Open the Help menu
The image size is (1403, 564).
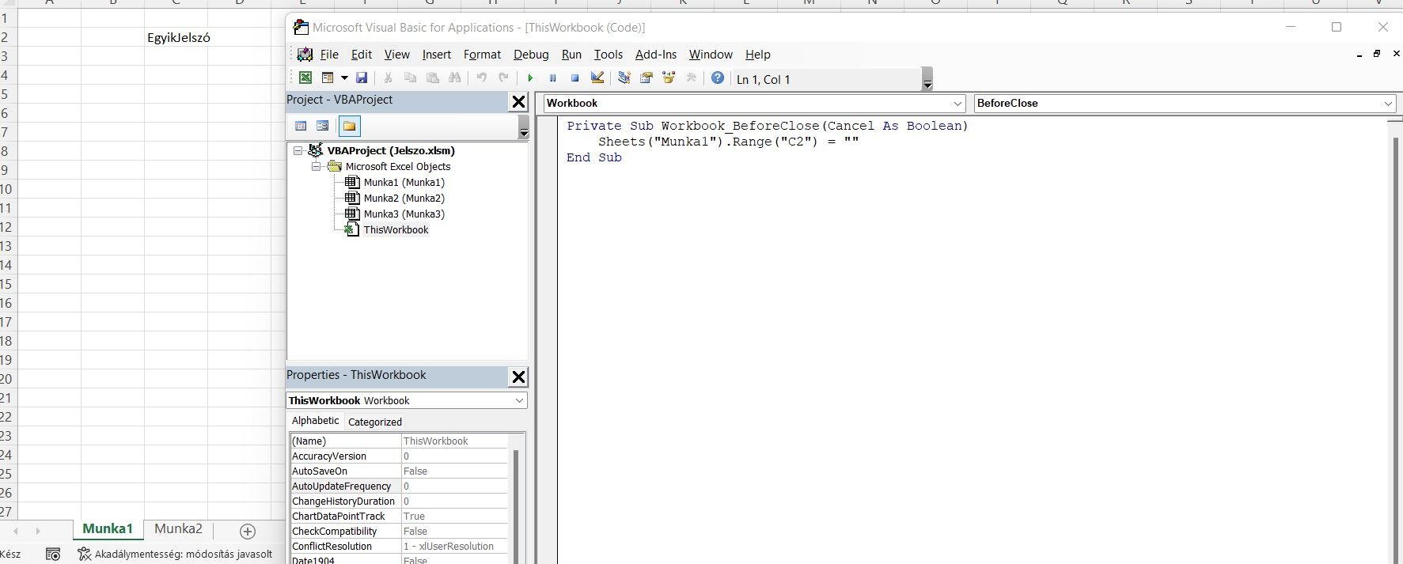(758, 55)
